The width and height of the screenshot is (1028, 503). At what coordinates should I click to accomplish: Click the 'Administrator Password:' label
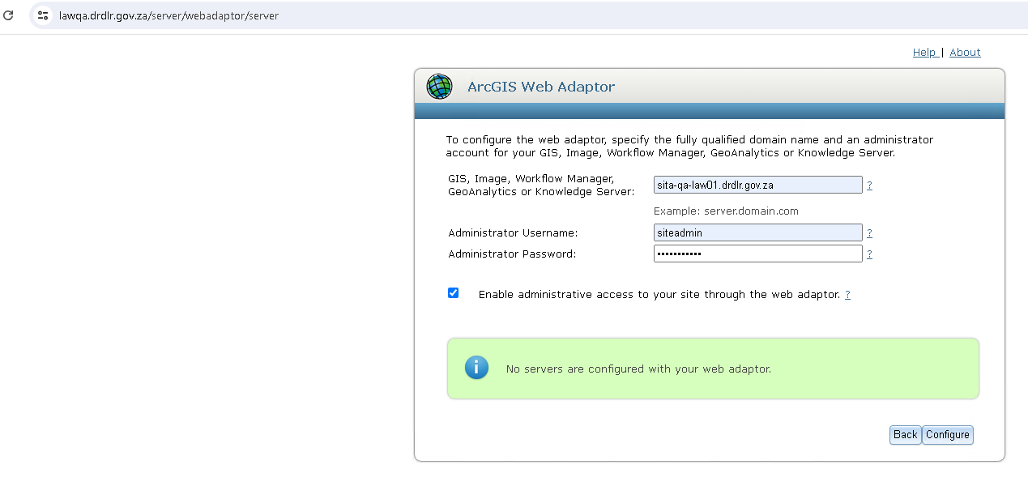pos(512,254)
